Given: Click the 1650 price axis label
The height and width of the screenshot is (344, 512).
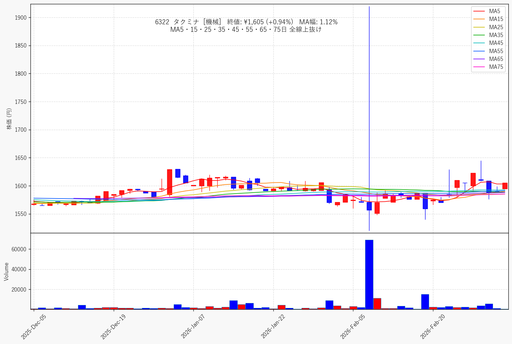Looking at the screenshot, I should pos(21,158).
